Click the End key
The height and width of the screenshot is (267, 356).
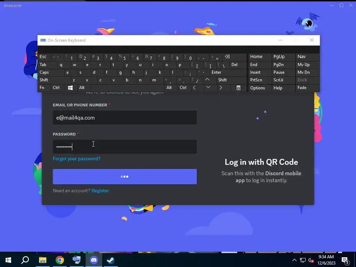coord(260,65)
